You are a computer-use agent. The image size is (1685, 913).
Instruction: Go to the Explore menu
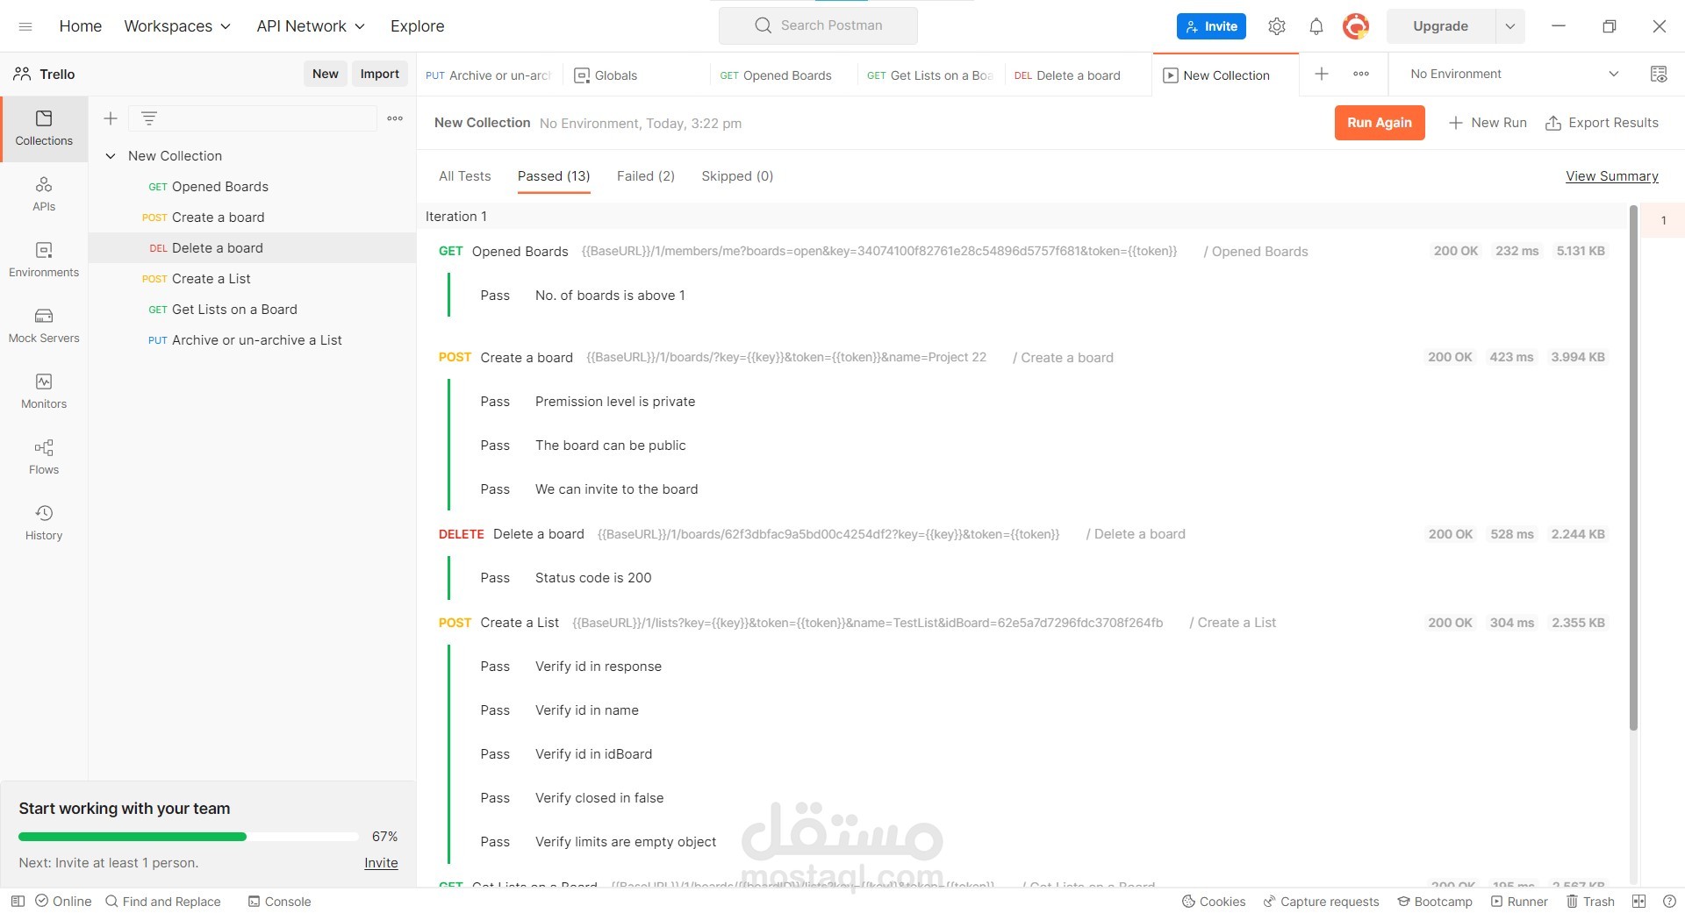click(x=418, y=26)
